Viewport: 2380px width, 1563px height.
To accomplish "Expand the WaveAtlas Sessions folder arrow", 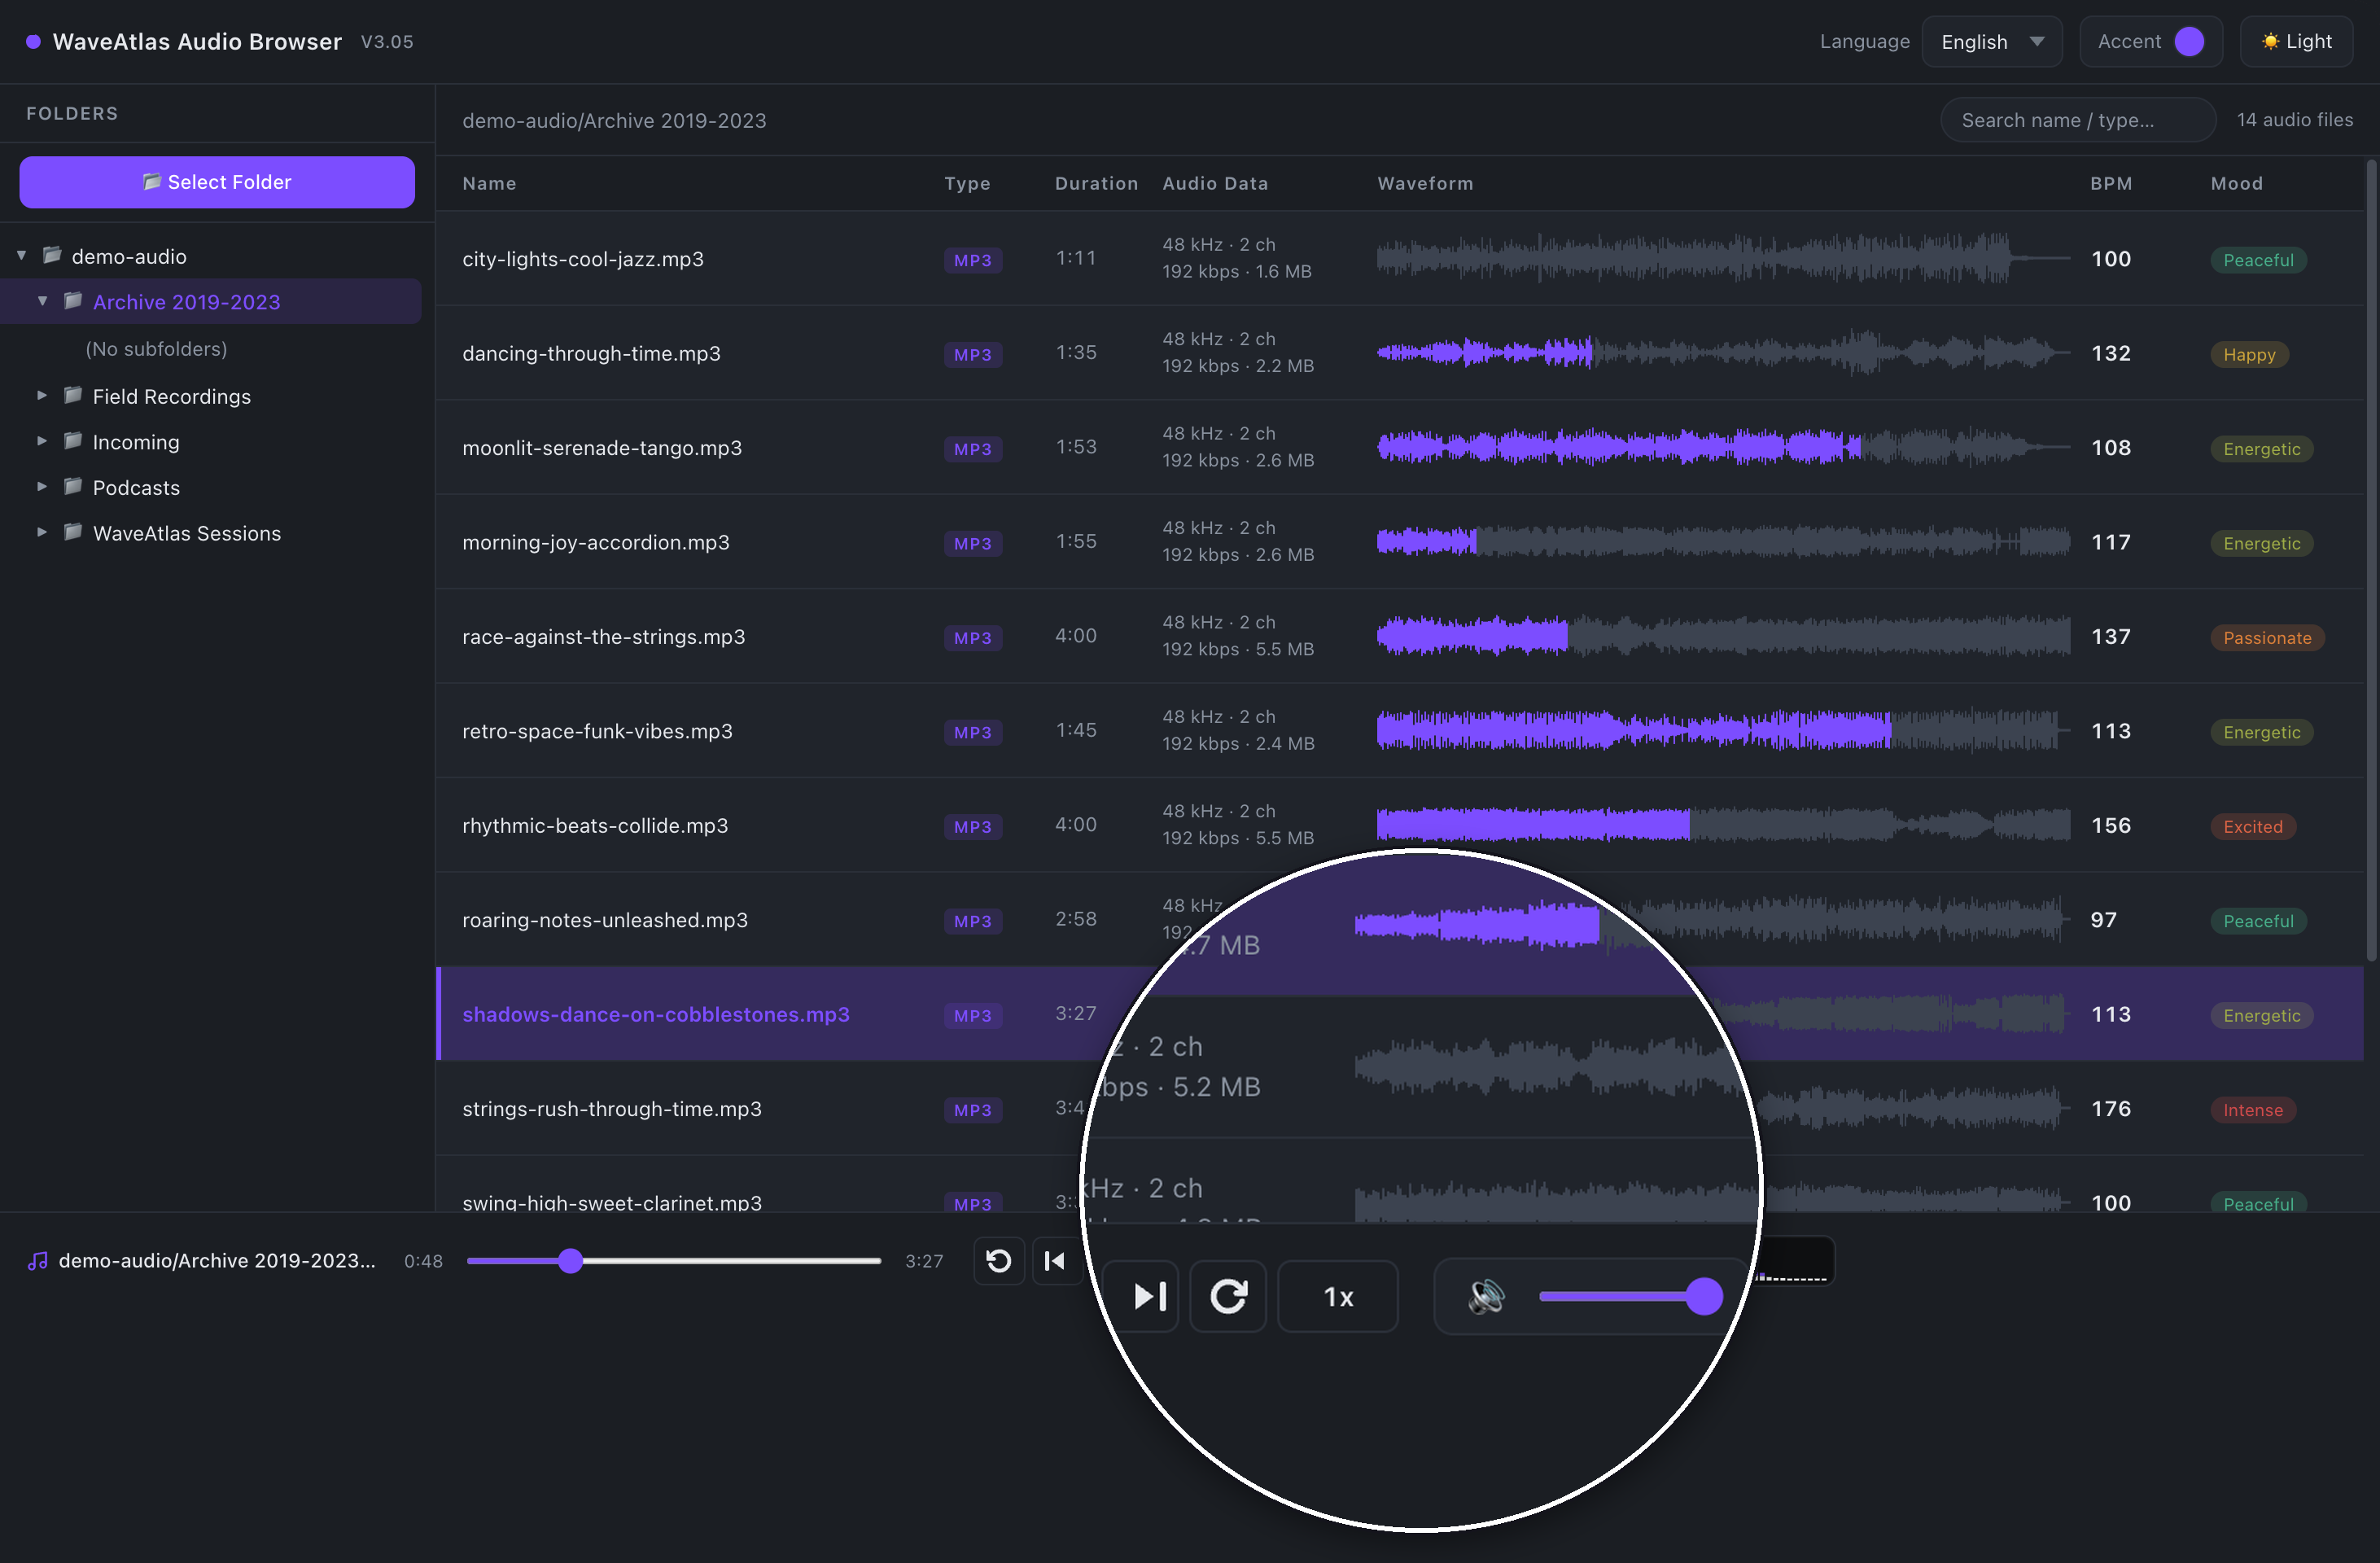I will pos(42,533).
